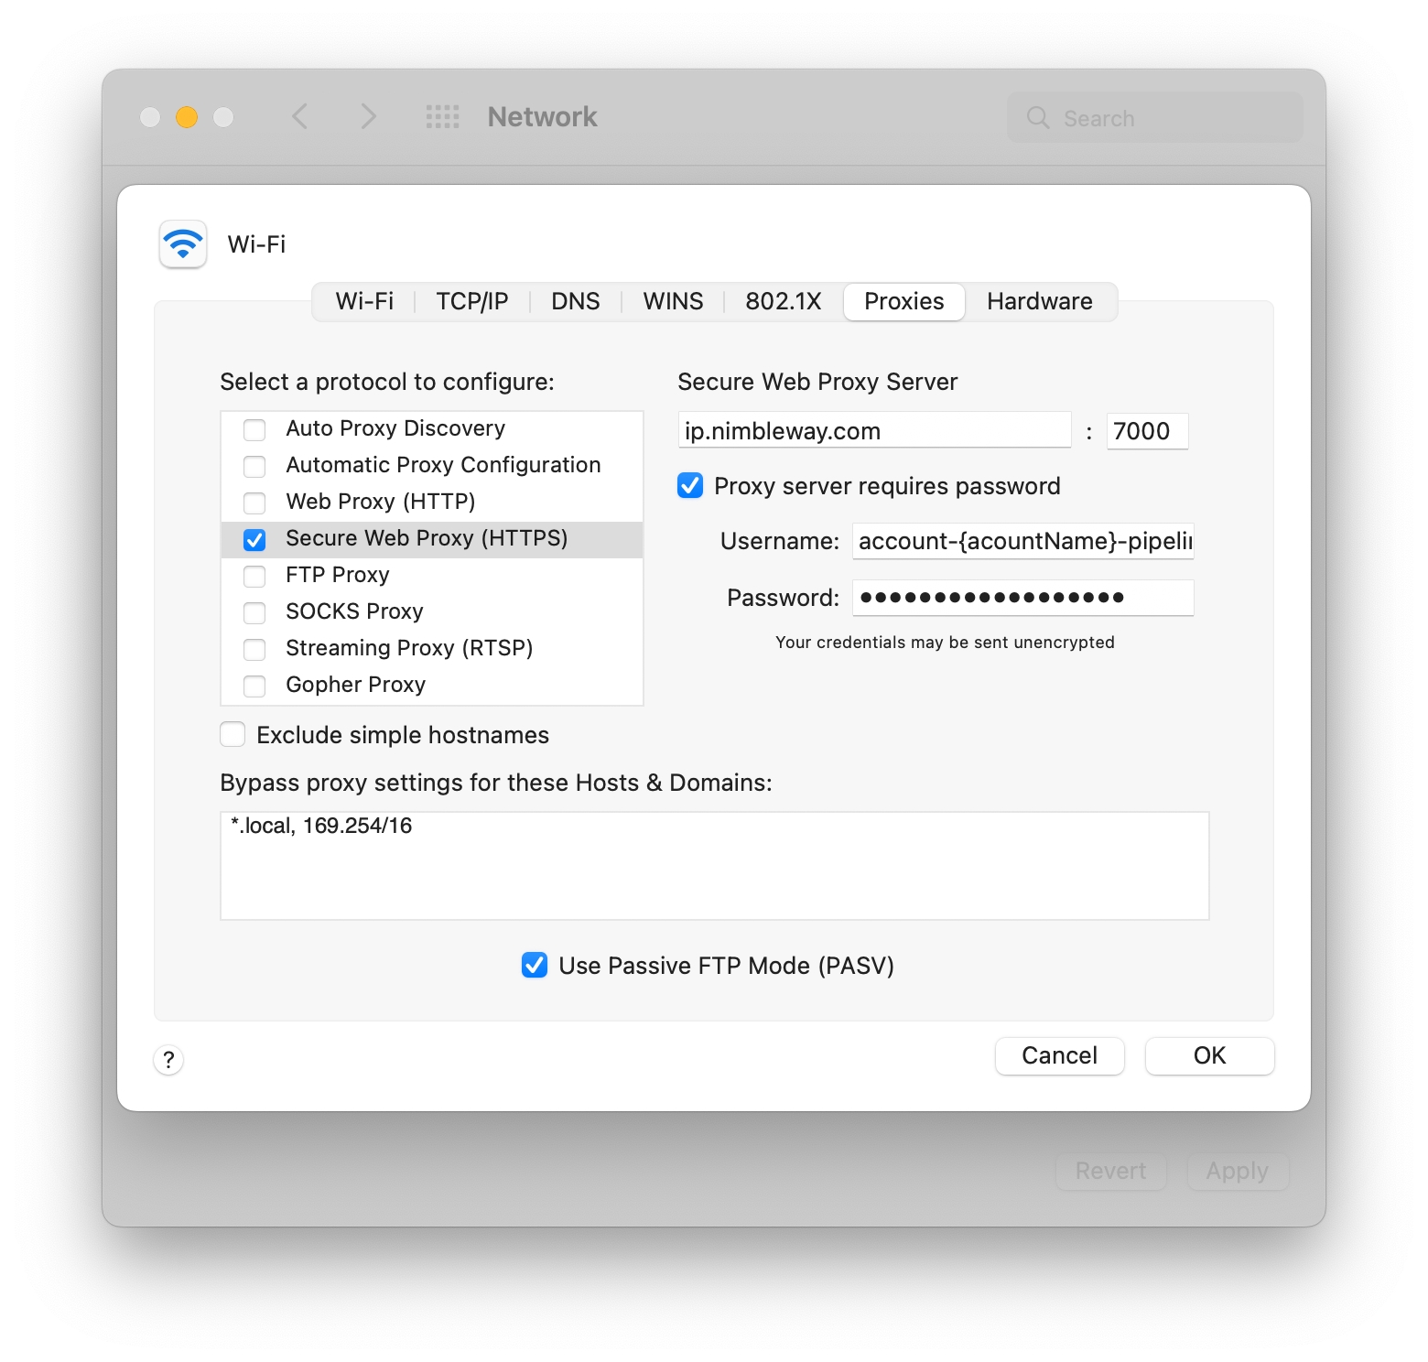Toggle Proxy server requires password
Screen dimensions: 1428x1362
point(690,486)
